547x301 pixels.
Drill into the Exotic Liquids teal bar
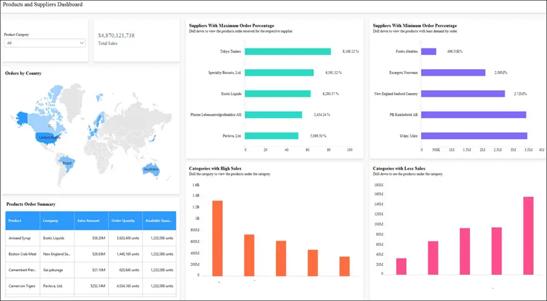tap(277, 94)
